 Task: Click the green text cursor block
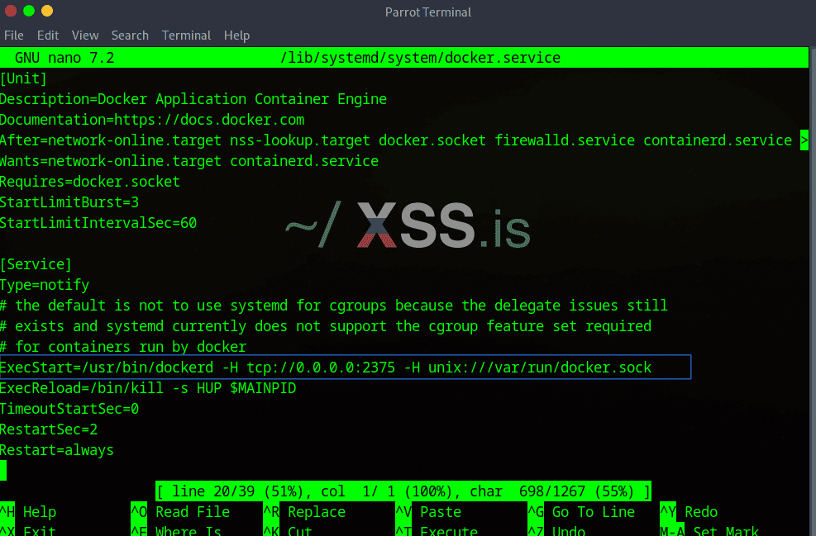tap(3, 471)
